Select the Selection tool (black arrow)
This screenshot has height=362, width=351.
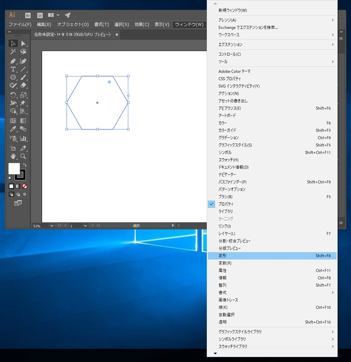click(x=13, y=44)
